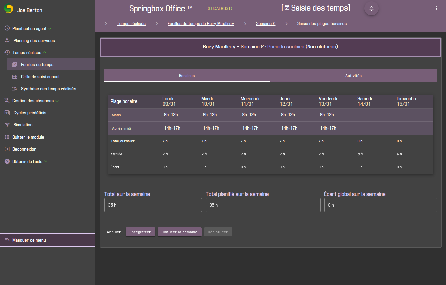The height and width of the screenshot is (285, 446).
Task: Click the question mark help icon
Action: [7, 161]
